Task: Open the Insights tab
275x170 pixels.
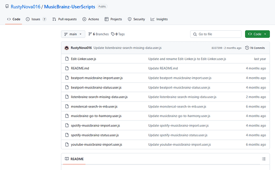Action: click(159, 19)
